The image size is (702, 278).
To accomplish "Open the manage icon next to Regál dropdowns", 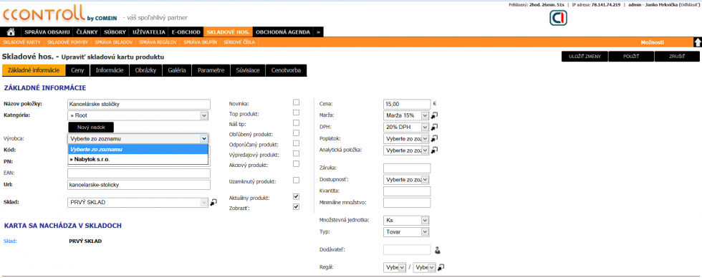I will pyautogui.click(x=441, y=267).
